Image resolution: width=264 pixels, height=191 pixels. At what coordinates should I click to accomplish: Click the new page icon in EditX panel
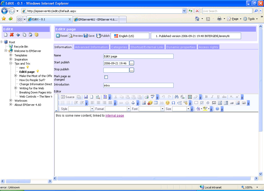tap(6, 35)
